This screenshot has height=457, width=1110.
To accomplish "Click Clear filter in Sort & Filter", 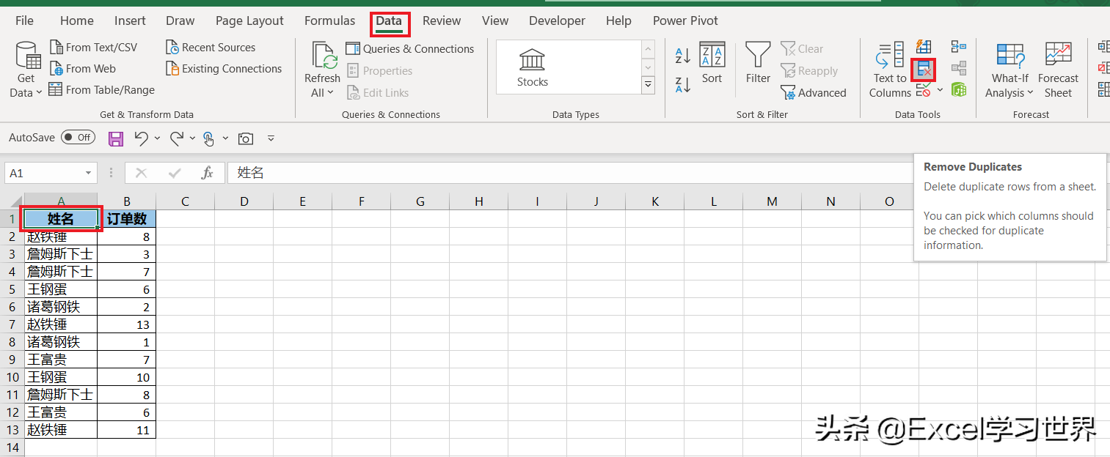I will coord(802,49).
